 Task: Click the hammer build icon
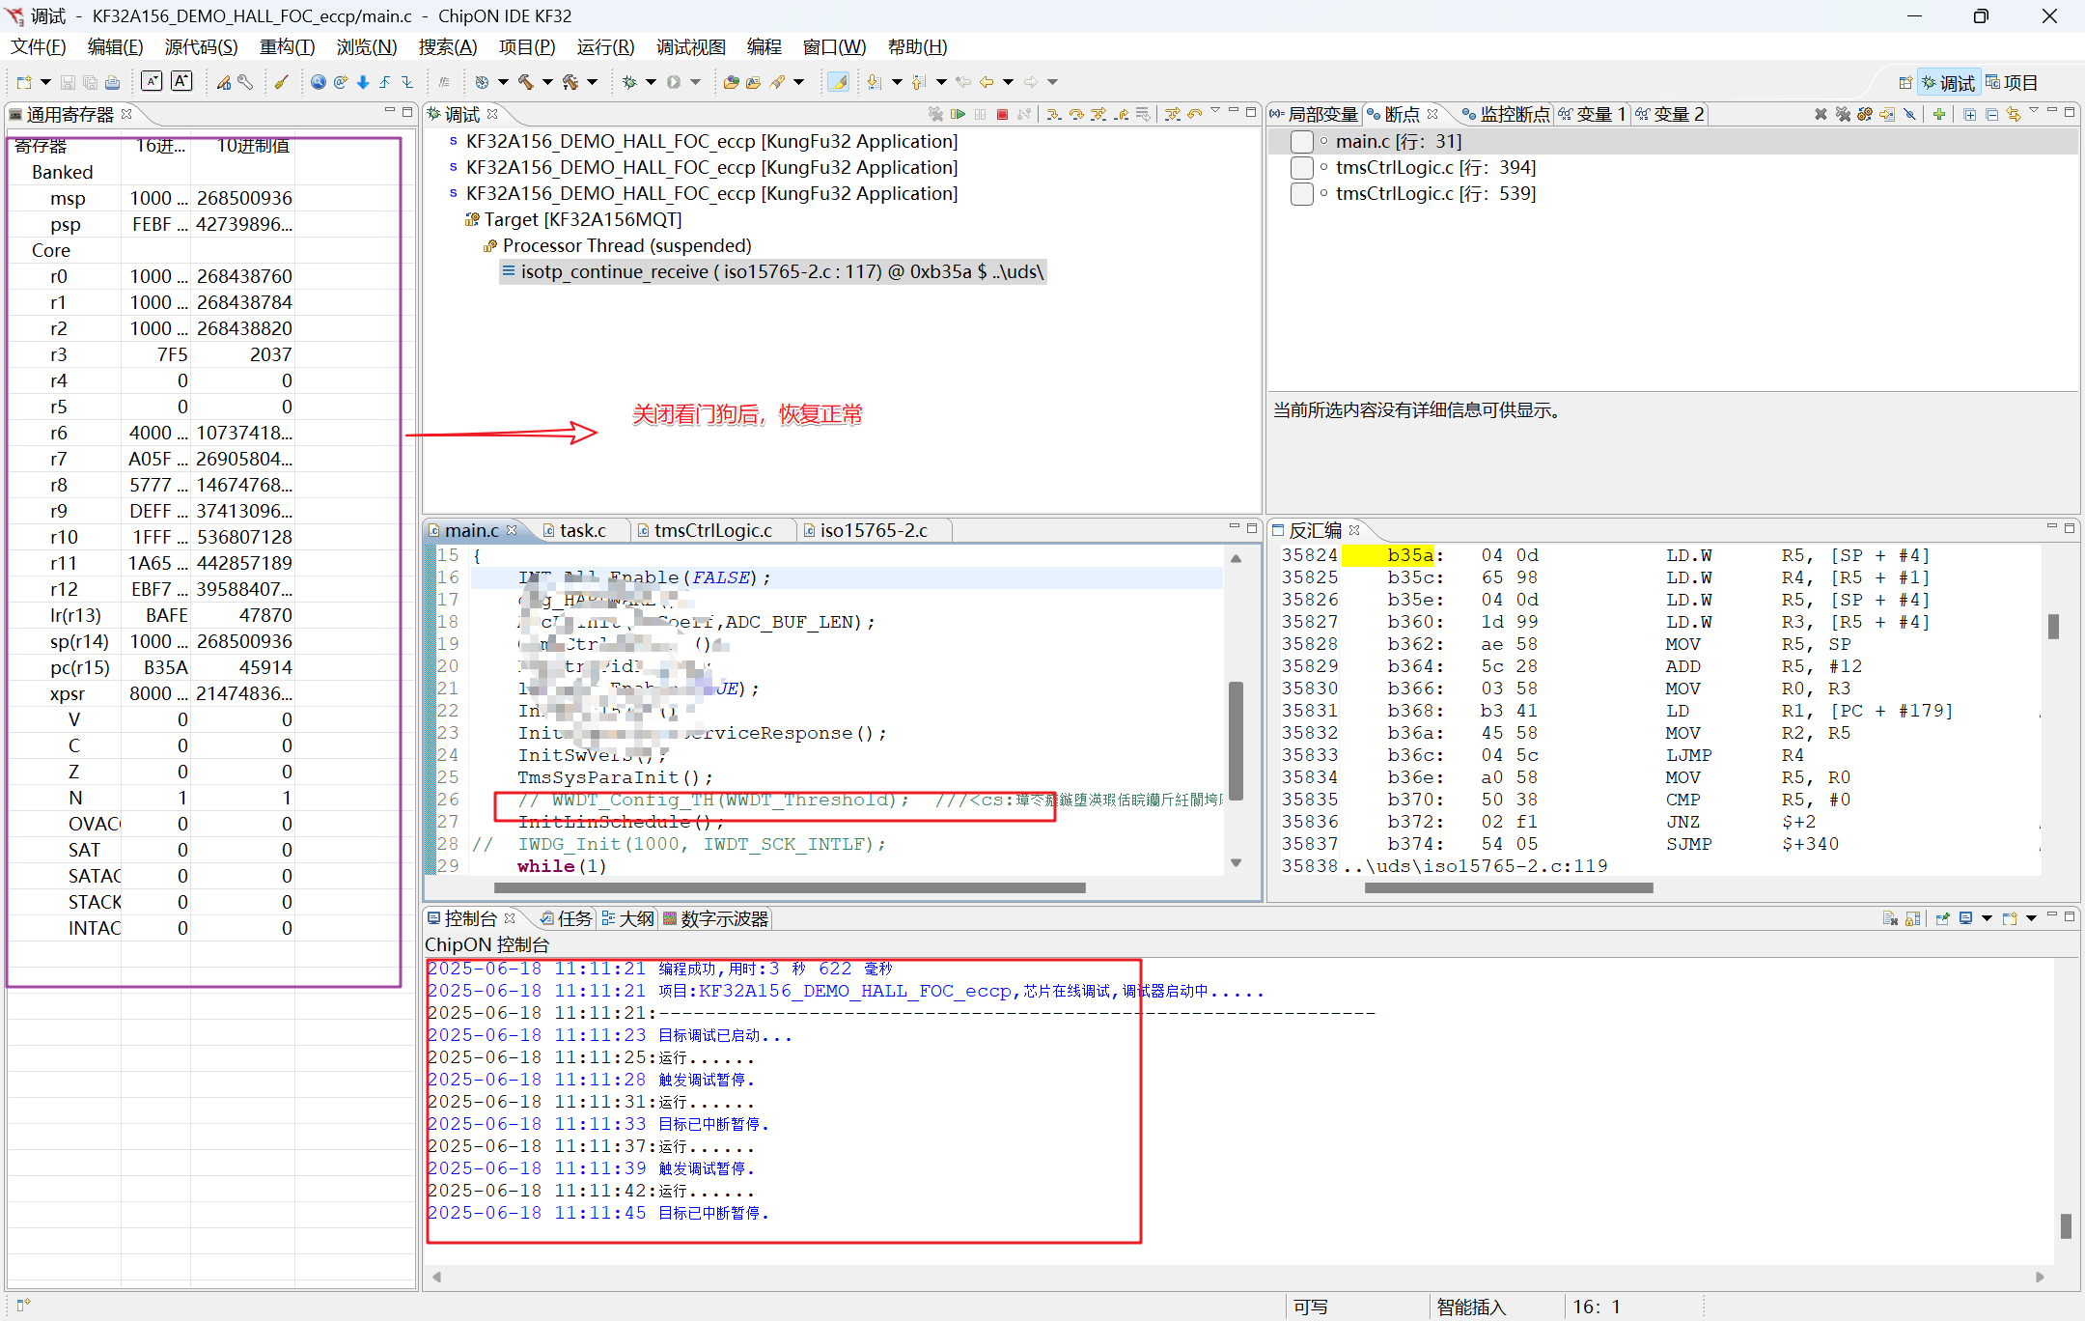point(526,82)
